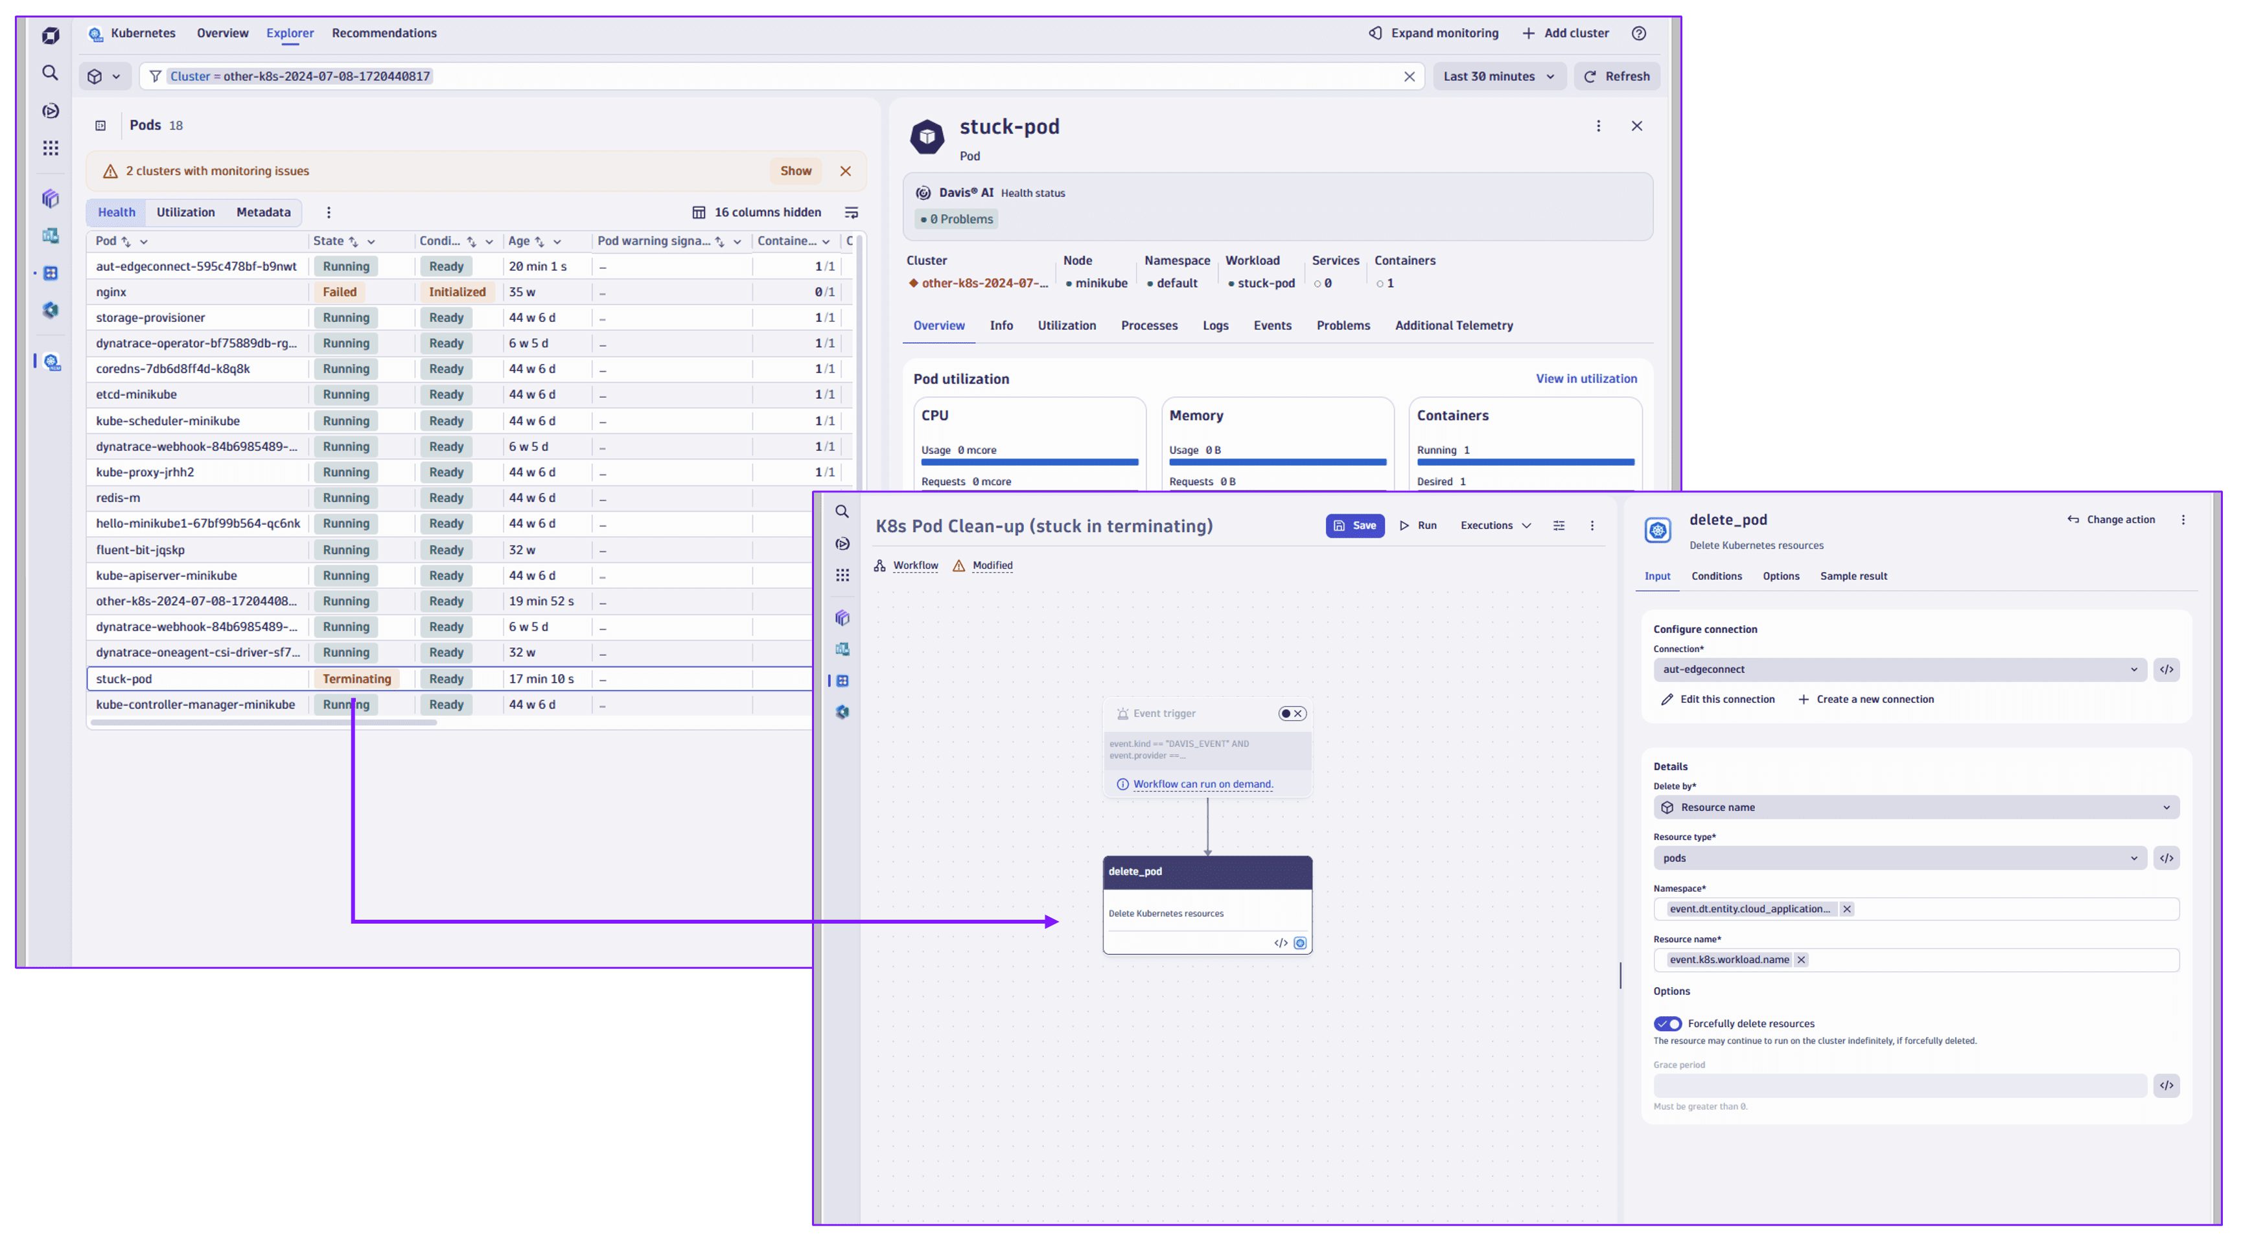Open State column dropdown chevron
2241x1241 pixels.
click(x=371, y=242)
